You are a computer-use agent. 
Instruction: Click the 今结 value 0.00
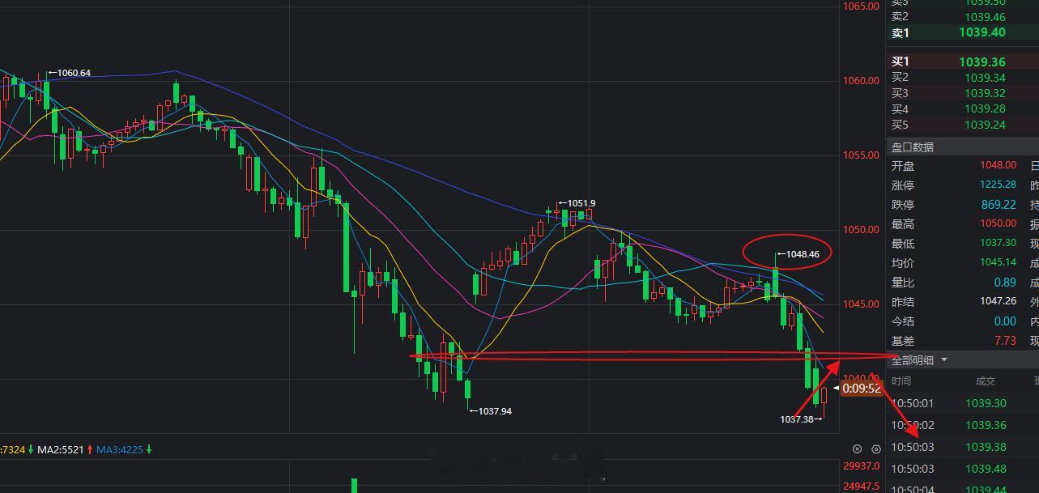tap(1005, 321)
